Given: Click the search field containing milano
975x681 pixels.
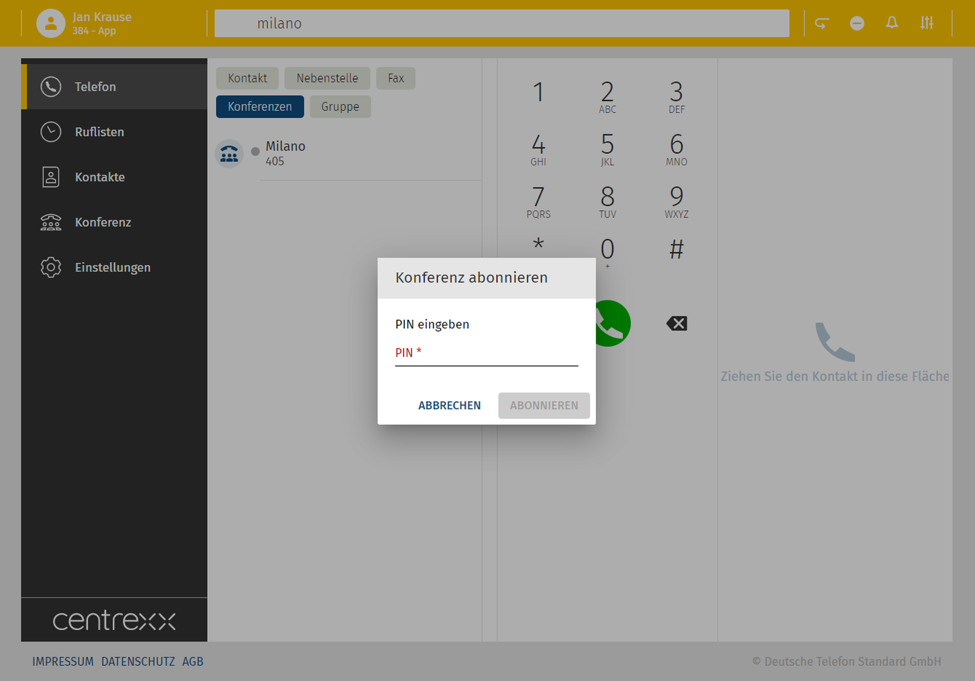Looking at the screenshot, I should (501, 23).
